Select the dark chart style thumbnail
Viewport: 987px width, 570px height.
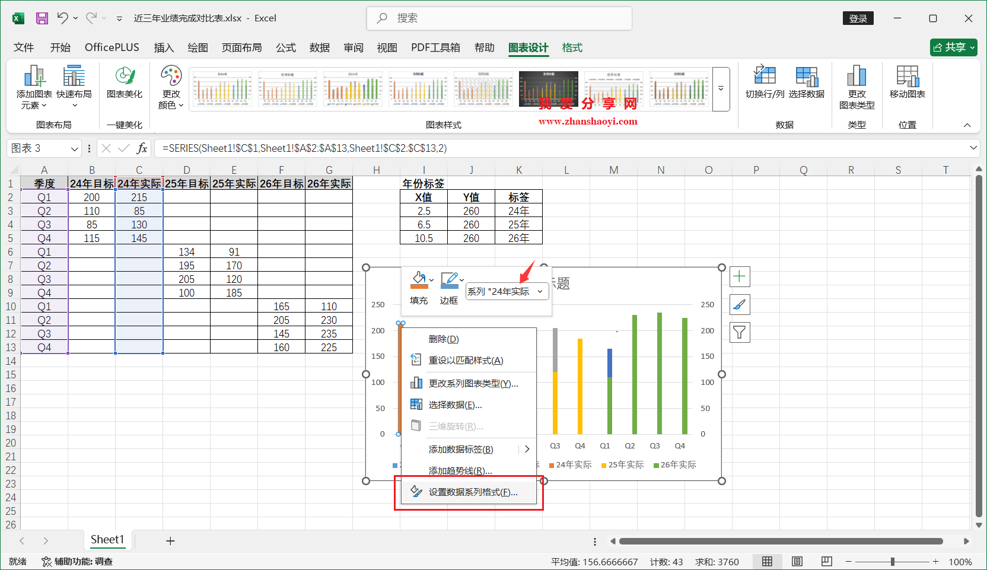tap(549, 89)
